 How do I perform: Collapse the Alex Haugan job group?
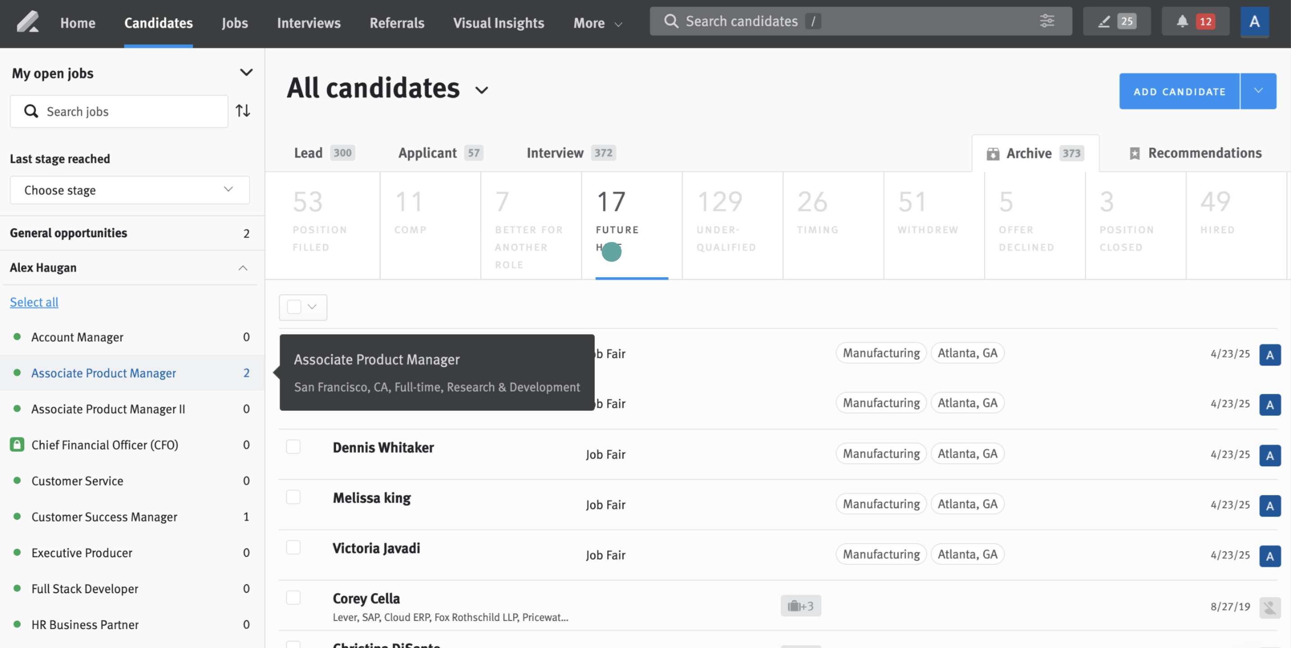243,268
